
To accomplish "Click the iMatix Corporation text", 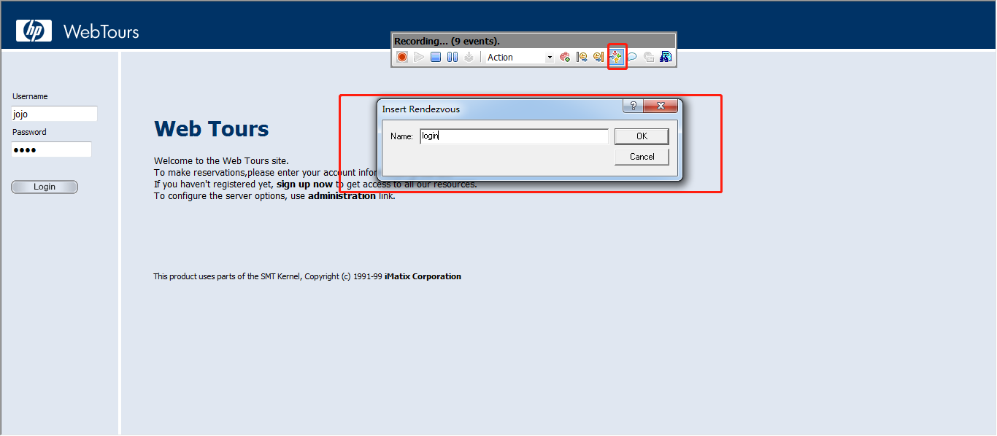I will click(x=423, y=276).
